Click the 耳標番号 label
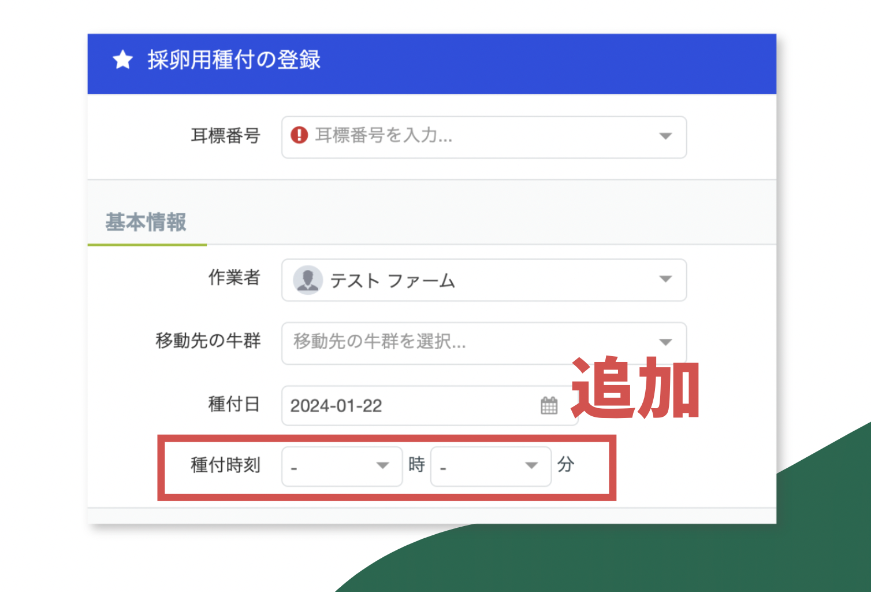Screen dimensions: 871x592 pyautogui.click(x=226, y=136)
